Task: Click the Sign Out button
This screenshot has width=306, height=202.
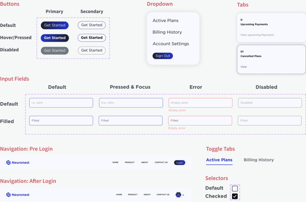Action: (x=163, y=56)
